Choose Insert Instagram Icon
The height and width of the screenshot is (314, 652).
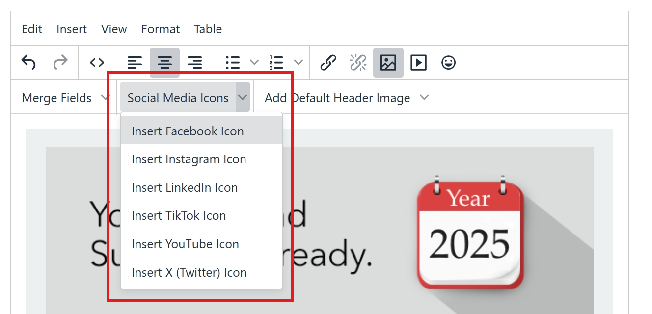pyautogui.click(x=201, y=159)
